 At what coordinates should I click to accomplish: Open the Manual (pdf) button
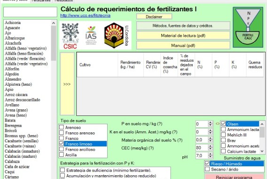(x=183, y=45)
